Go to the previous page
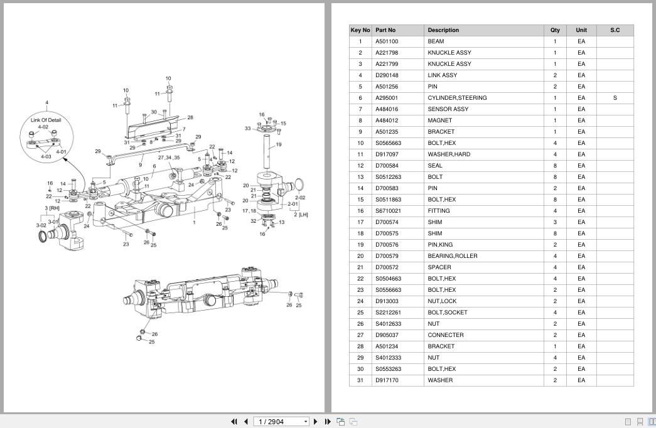 click(x=246, y=422)
